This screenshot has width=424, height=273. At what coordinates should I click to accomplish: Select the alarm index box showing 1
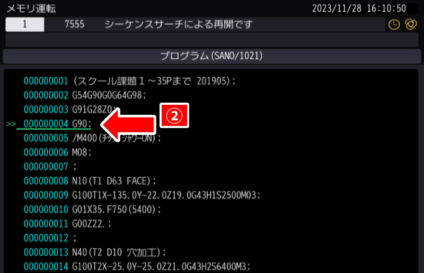(x=25, y=24)
